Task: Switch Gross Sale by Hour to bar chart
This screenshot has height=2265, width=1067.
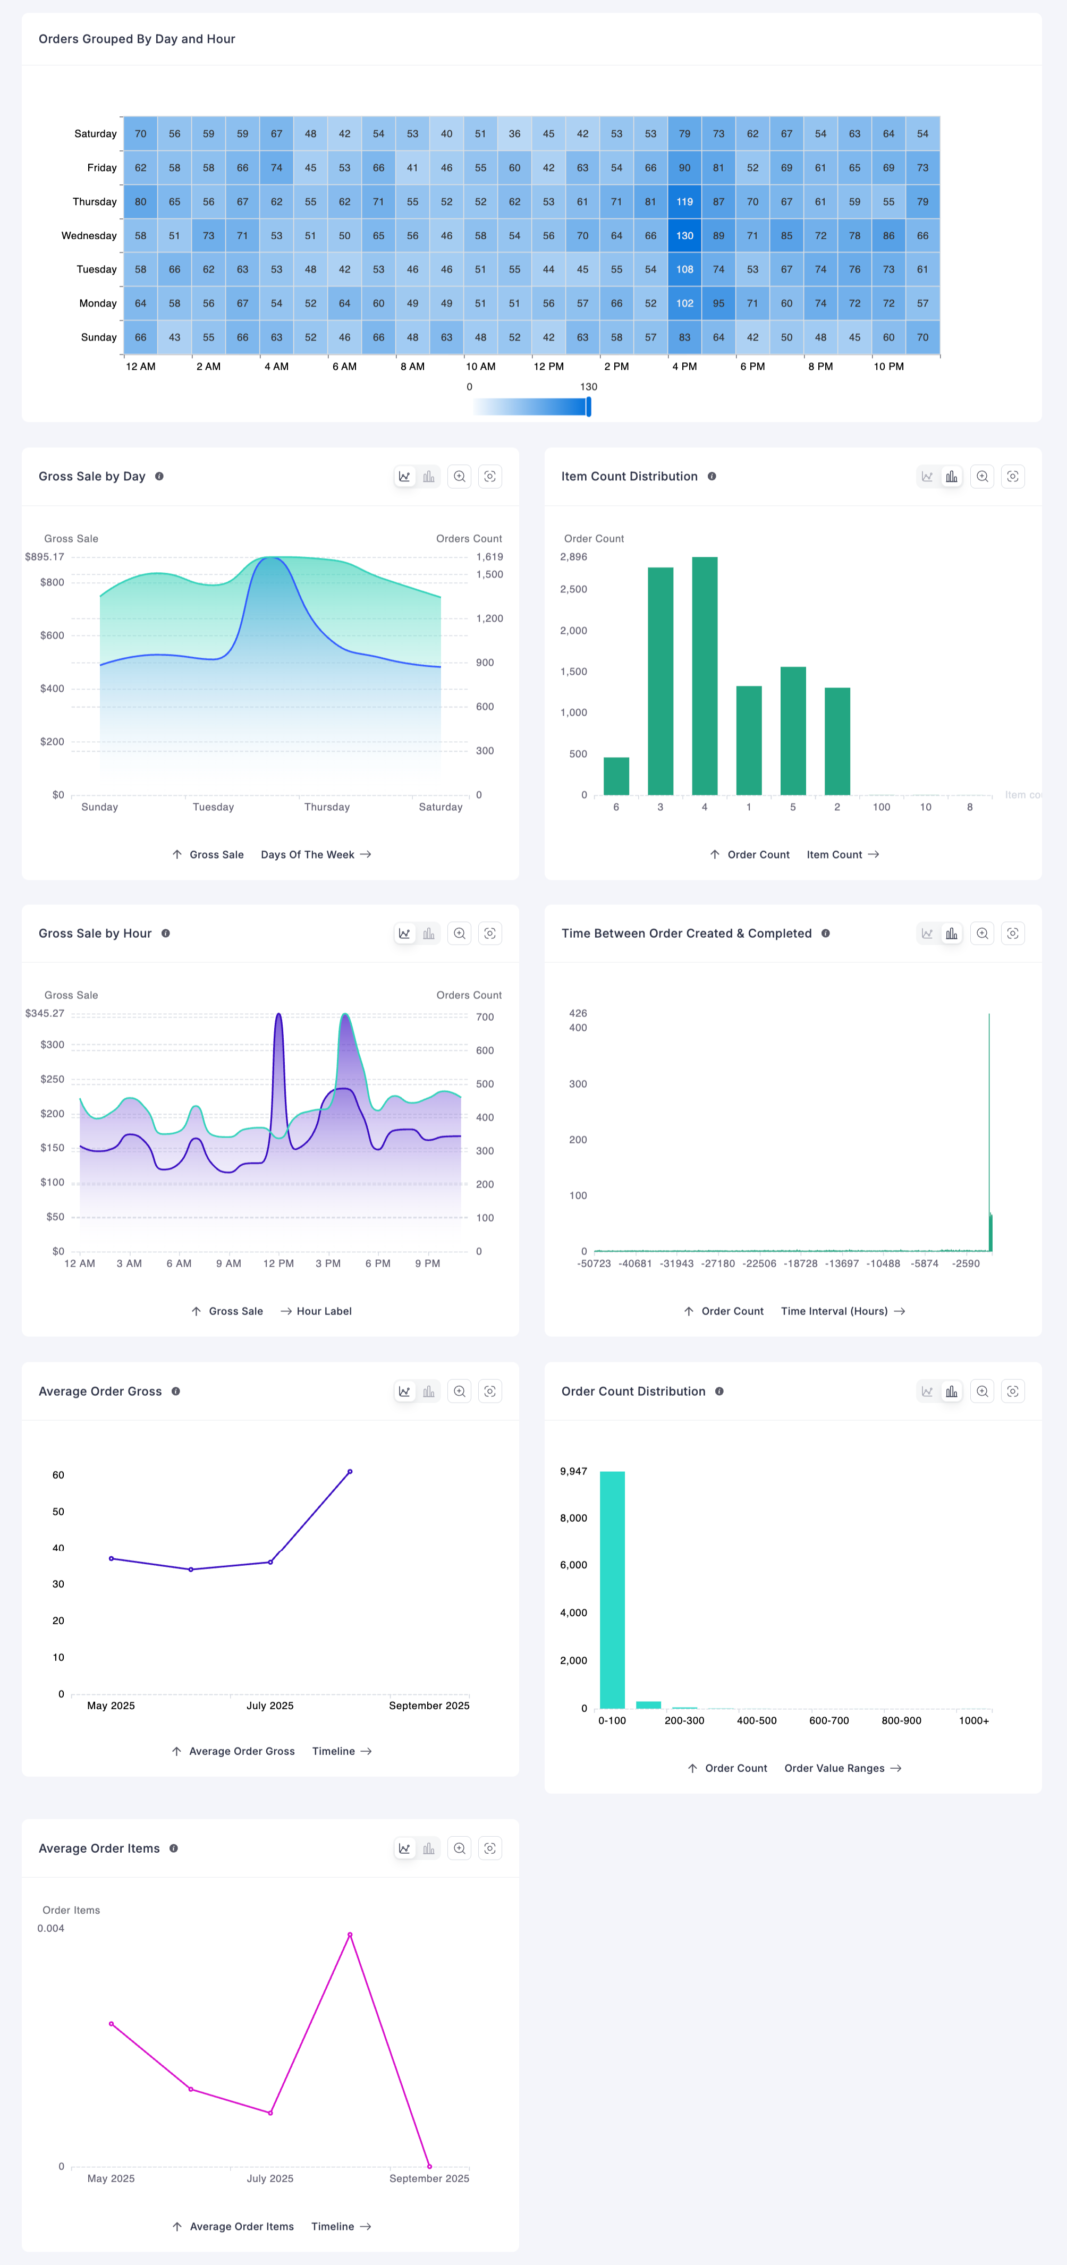Action: (x=428, y=933)
